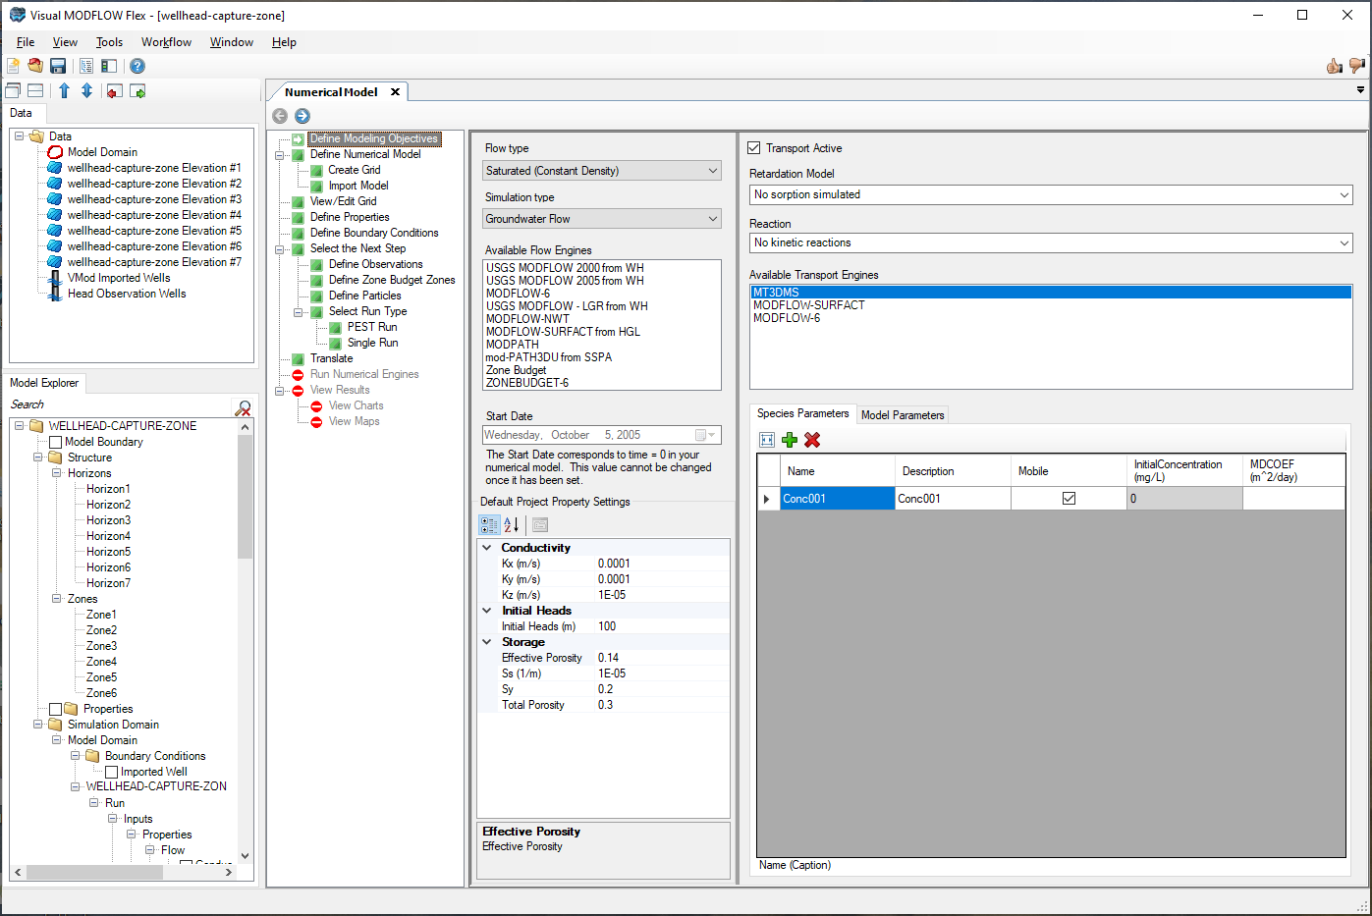The width and height of the screenshot is (1372, 916).
Task: Collapse the Horizons tree node
Action: coord(59,472)
